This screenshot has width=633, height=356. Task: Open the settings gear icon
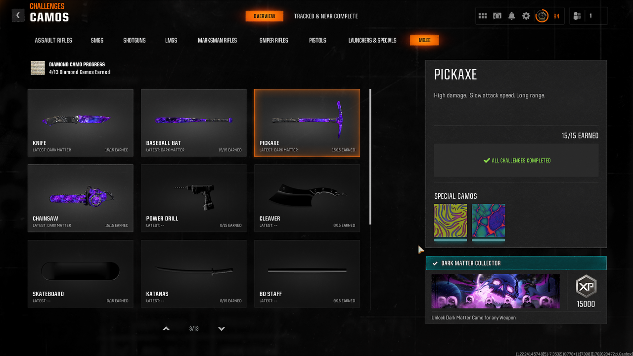tap(526, 16)
